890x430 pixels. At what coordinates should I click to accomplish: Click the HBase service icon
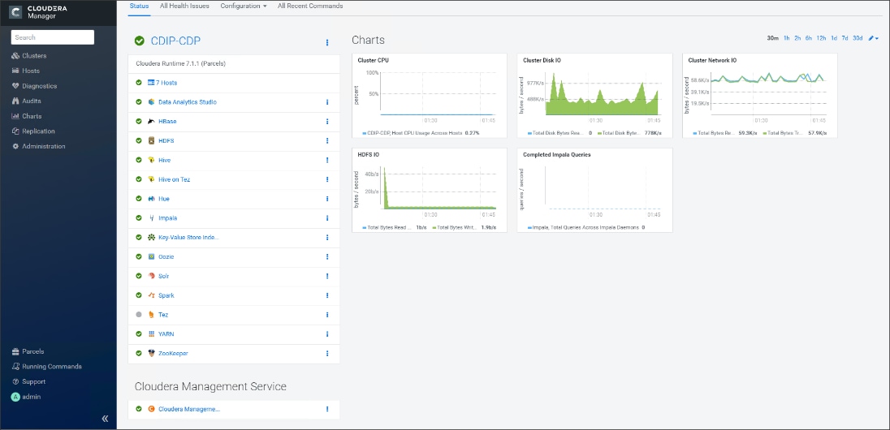click(x=152, y=122)
